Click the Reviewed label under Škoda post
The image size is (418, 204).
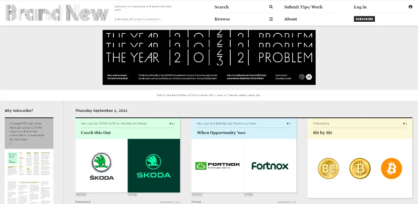[x=83, y=202]
